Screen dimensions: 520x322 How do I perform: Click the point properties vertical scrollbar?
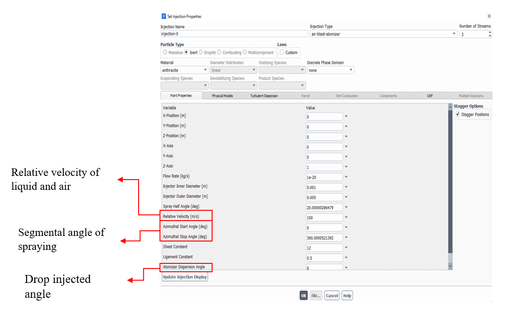coord(450,186)
